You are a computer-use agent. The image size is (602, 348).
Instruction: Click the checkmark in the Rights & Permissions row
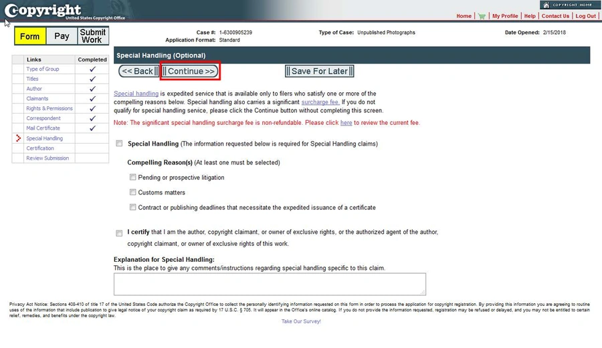(x=92, y=108)
